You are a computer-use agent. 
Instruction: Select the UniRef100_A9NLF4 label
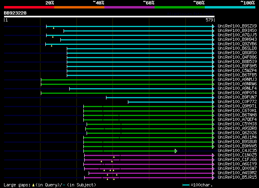pyautogui.click(x=237, y=89)
